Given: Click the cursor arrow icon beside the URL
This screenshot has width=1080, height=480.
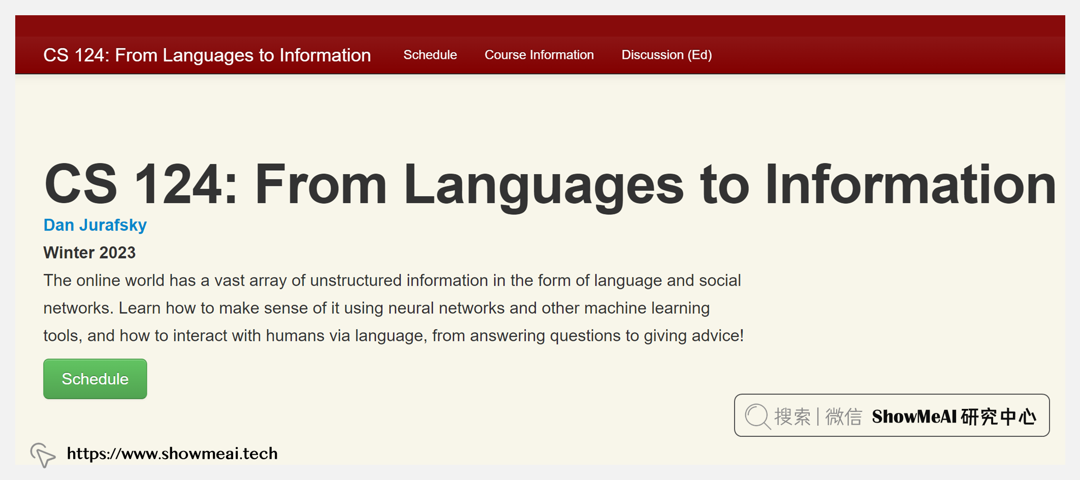Looking at the screenshot, I should click(x=43, y=455).
